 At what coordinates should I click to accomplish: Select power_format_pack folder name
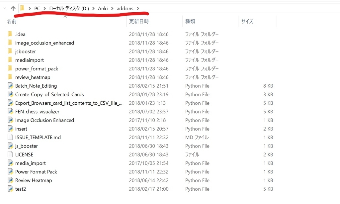coord(37,69)
